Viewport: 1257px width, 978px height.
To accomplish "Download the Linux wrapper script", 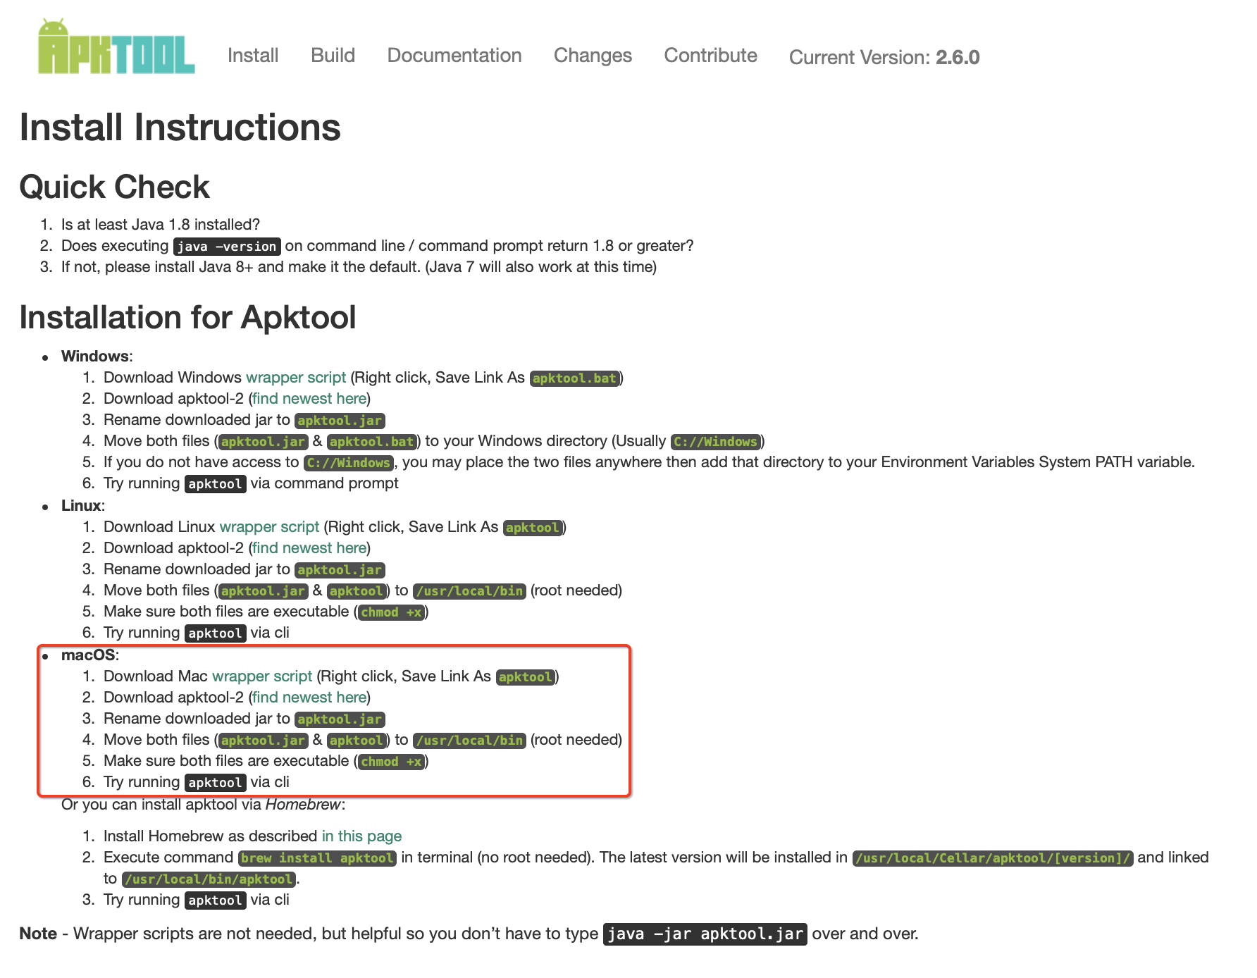I will [268, 527].
